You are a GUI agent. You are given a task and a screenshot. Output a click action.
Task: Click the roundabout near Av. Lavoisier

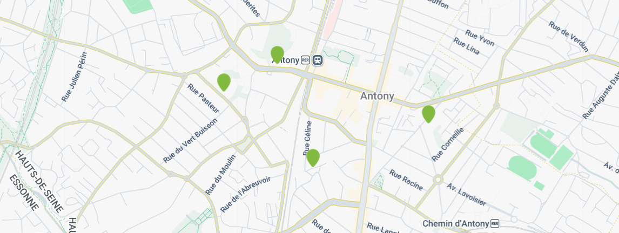tap(438, 180)
